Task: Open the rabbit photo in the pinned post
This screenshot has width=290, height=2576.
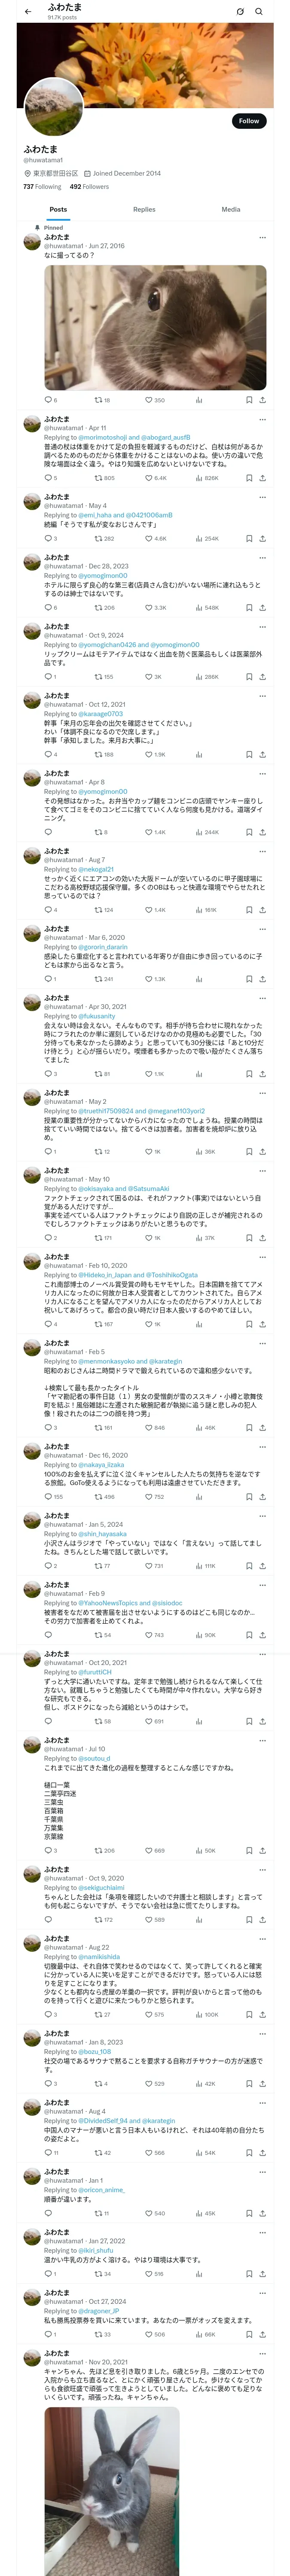Action: (155, 327)
